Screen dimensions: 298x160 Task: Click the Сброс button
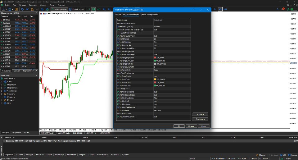point(204,126)
